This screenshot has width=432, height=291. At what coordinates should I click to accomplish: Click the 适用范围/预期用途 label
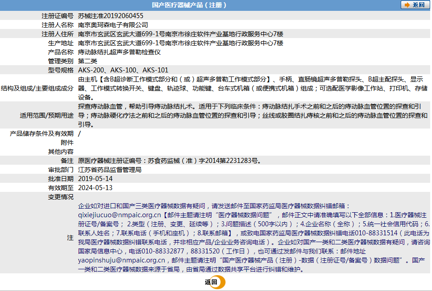47,115
